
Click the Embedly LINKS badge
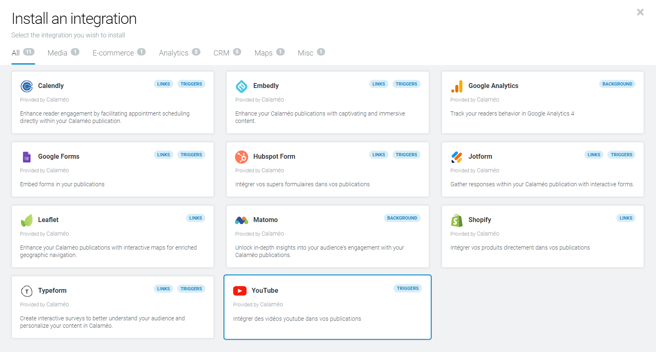[x=379, y=84]
